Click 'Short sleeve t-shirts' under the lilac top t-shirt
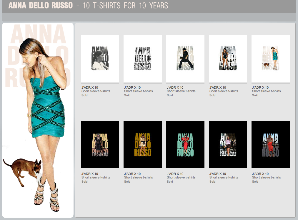The width and height of the screenshot is (298, 220). coord(224,177)
